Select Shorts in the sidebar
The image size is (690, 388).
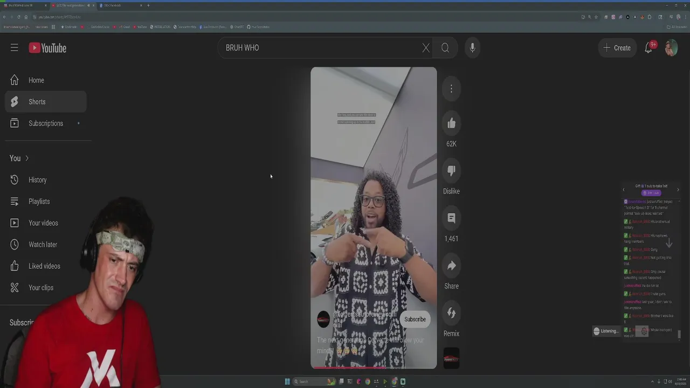coord(46,102)
